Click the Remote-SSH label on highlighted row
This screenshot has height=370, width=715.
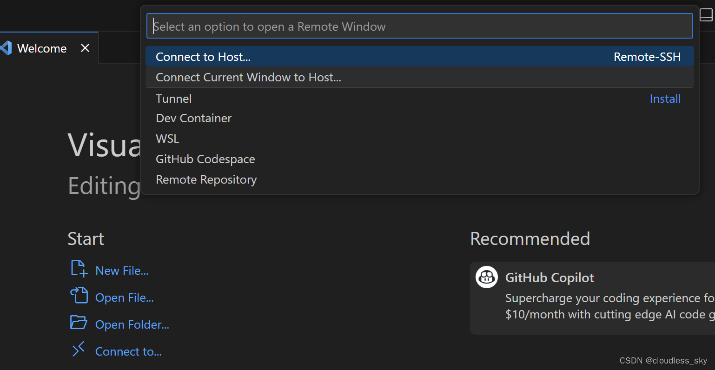(x=647, y=57)
